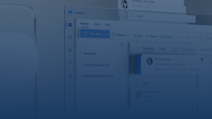The image size is (212, 119).
Task: Open the Help ribbon tab
Action: pyautogui.click(x=108, y=25)
